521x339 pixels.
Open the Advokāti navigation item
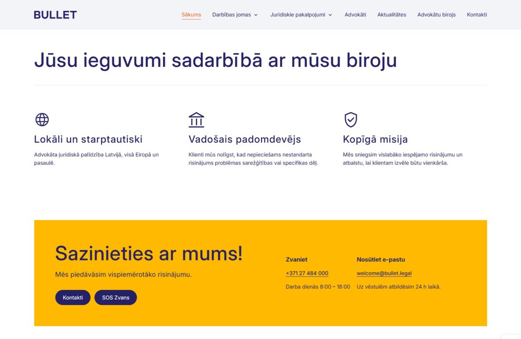355,14
